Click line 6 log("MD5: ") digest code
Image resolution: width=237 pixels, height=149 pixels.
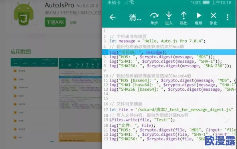(x=162, y=57)
